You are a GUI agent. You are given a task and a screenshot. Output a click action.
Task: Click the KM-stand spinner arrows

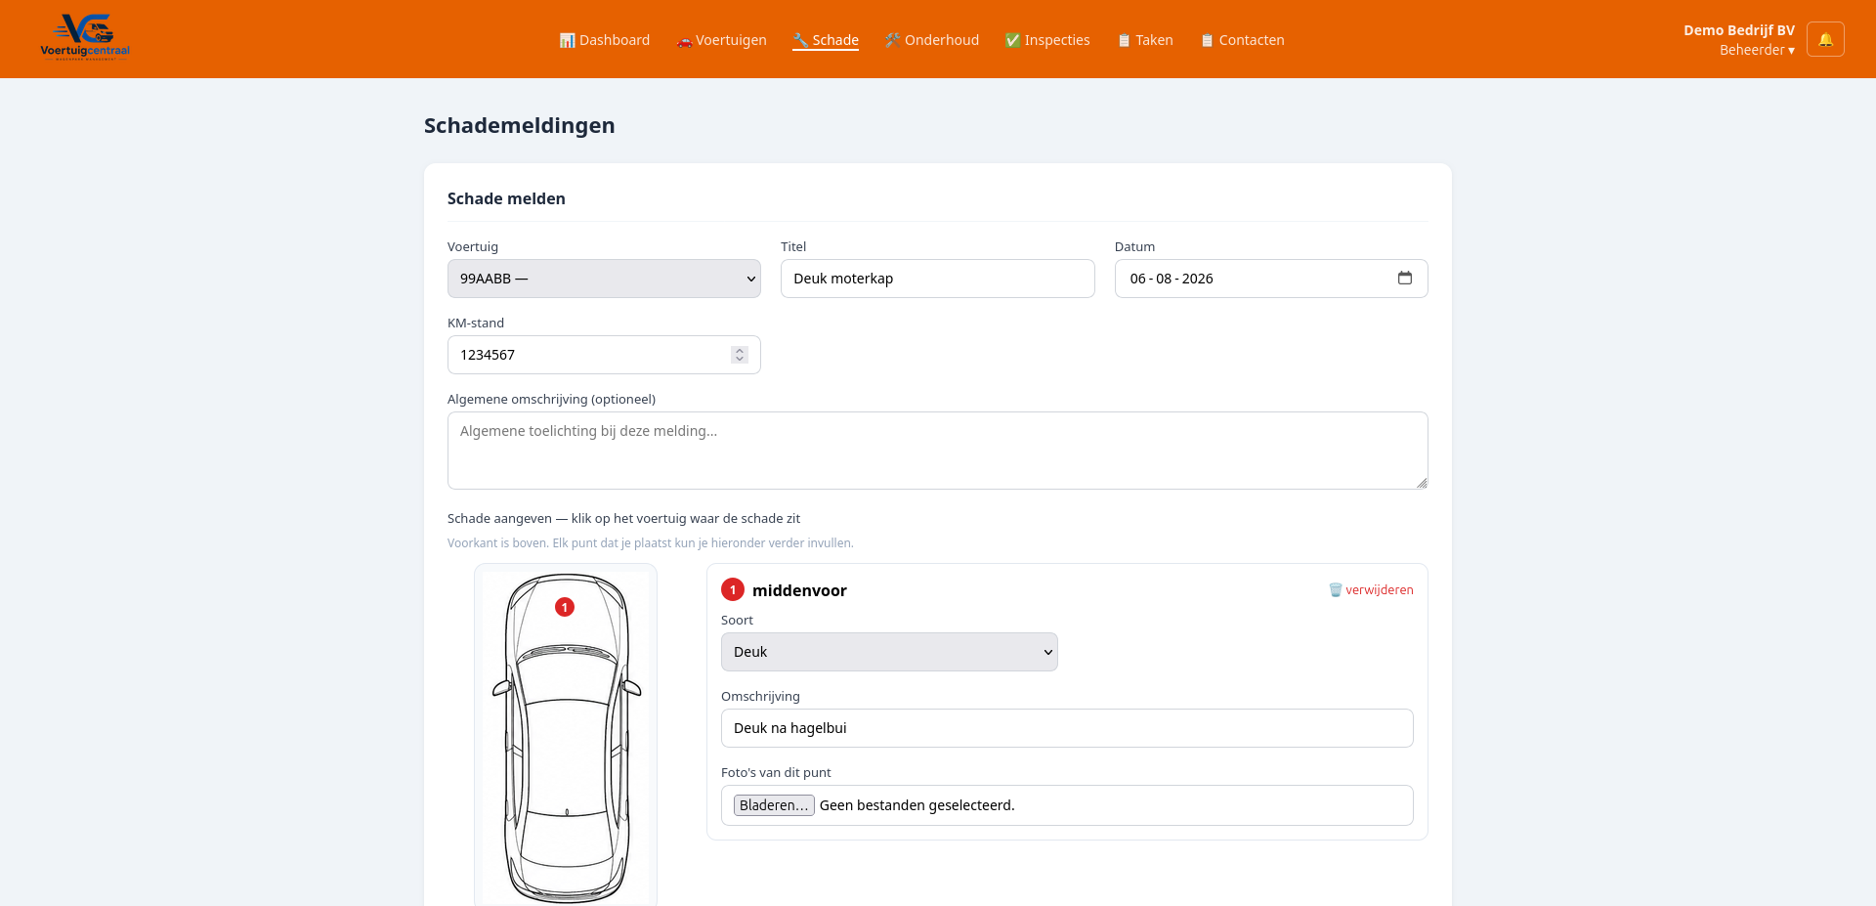tap(740, 355)
